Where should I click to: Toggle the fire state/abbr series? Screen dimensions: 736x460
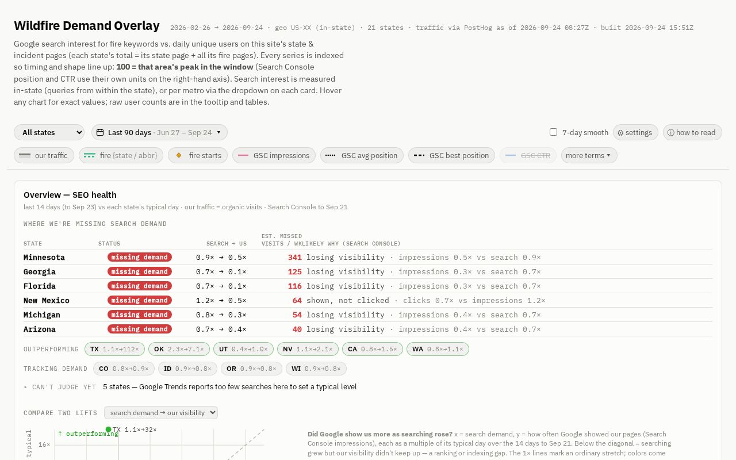point(121,155)
